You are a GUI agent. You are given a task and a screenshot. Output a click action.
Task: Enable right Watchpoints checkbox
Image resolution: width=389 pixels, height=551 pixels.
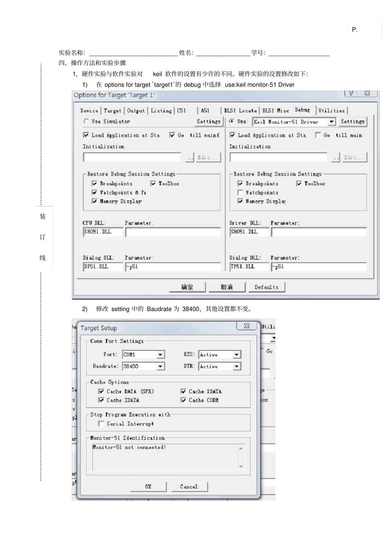point(240,193)
